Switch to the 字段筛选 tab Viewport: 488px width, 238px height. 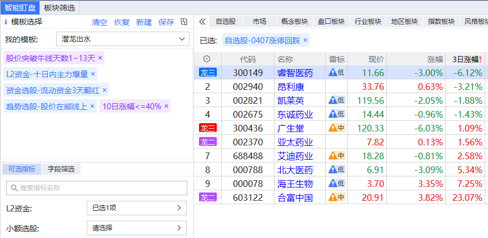(61, 169)
